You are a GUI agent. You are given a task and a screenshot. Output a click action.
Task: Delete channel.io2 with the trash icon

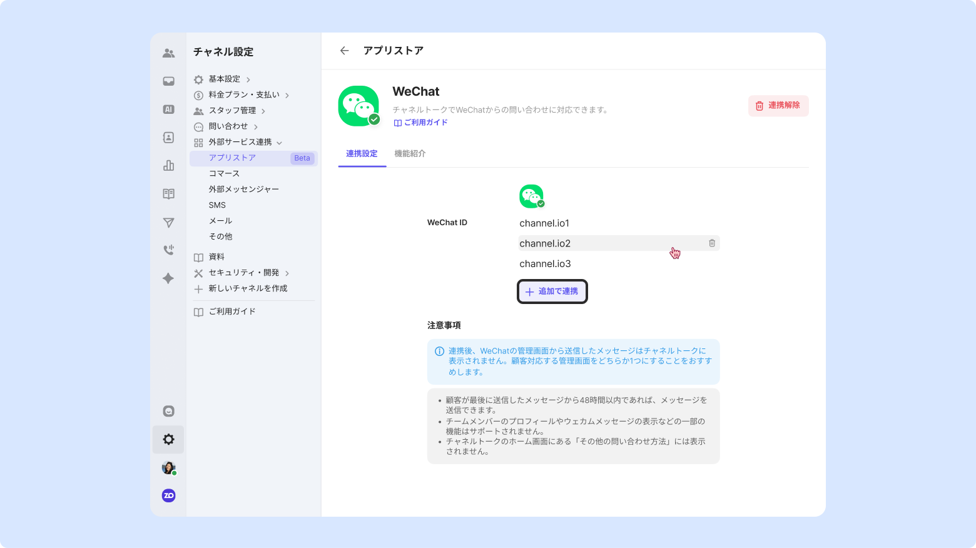tap(712, 243)
